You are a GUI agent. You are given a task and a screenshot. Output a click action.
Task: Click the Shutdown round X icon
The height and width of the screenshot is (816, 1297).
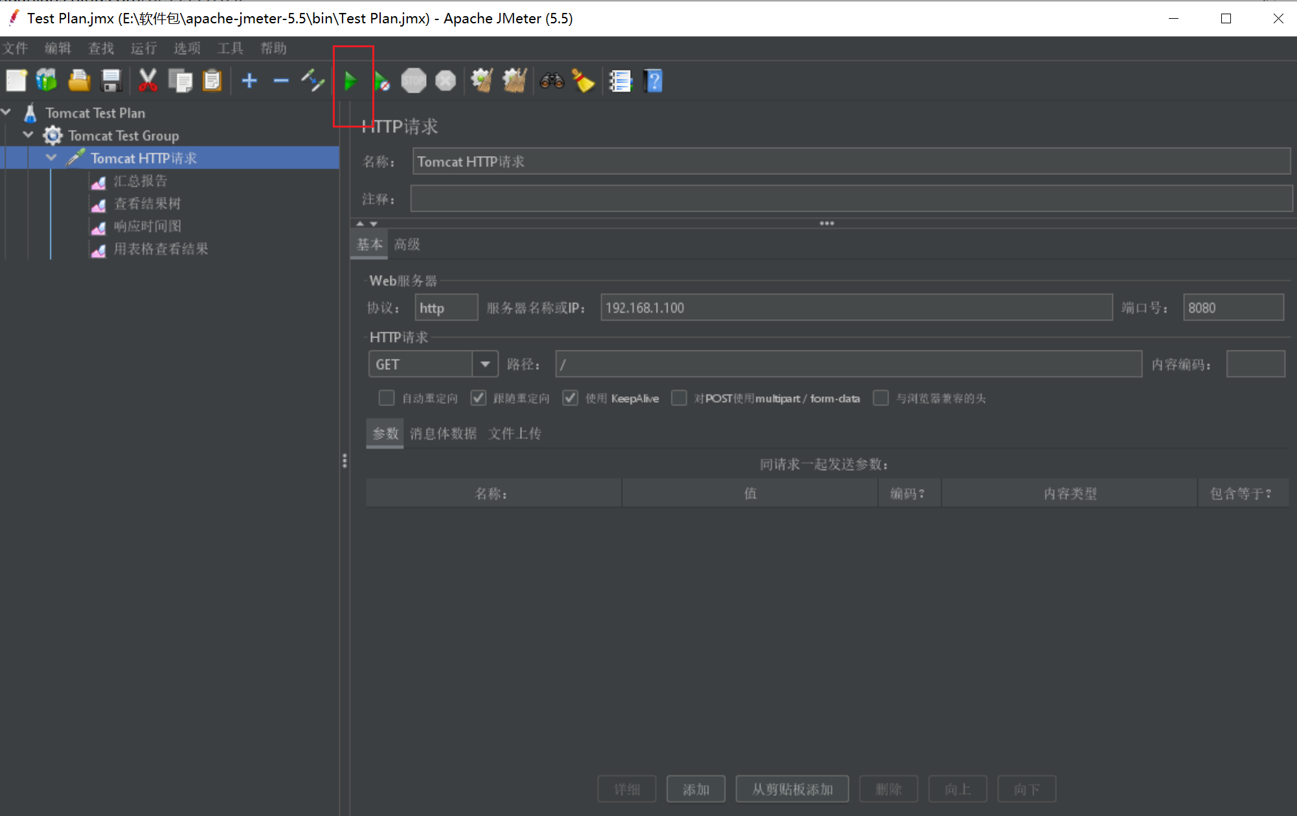pos(445,81)
